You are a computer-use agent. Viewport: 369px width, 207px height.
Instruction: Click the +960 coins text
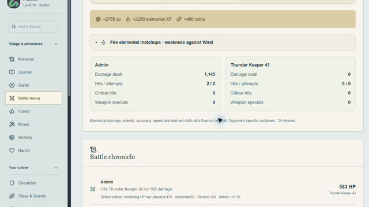[194, 19]
